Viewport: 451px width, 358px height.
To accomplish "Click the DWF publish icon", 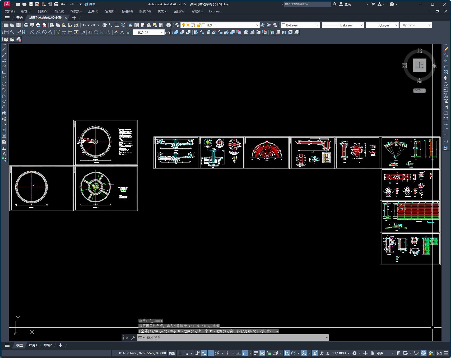I will (44, 25).
